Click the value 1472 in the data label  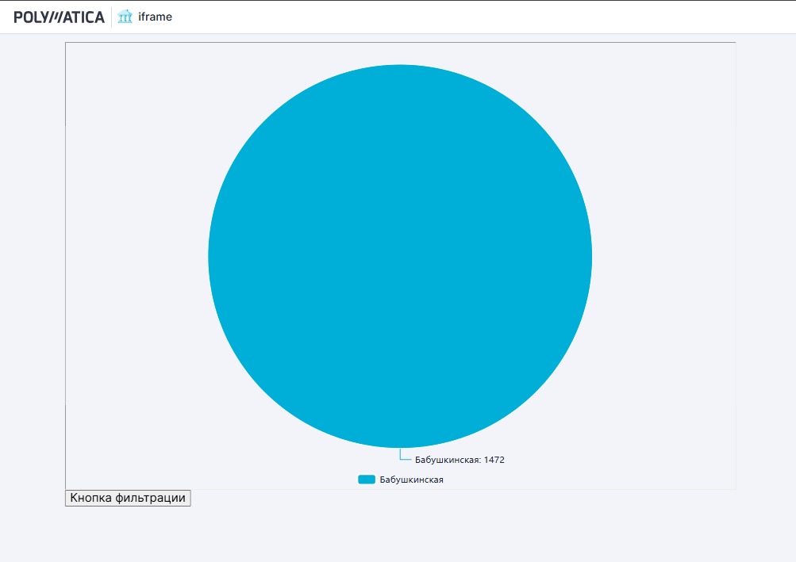pos(494,460)
